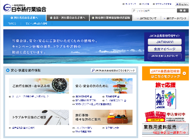Select the 会員・旅行業のみなさまへ tab
Image resolution: width=191 pixels, height=139 pixels.
(68, 18)
